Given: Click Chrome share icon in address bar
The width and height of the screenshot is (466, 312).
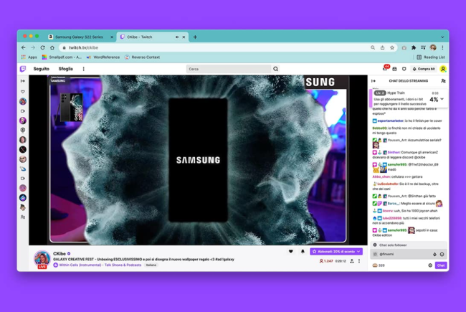Looking at the screenshot, I should coord(383,47).
